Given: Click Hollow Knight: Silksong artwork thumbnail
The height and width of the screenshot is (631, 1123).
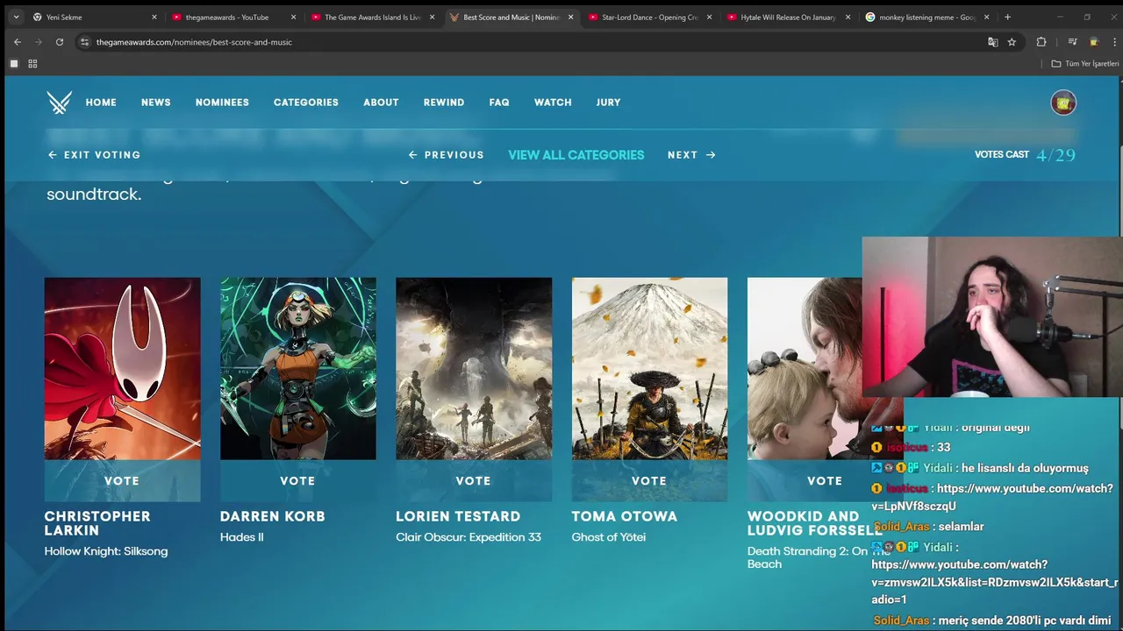Looking at the screenshot, I should (122, 368).
